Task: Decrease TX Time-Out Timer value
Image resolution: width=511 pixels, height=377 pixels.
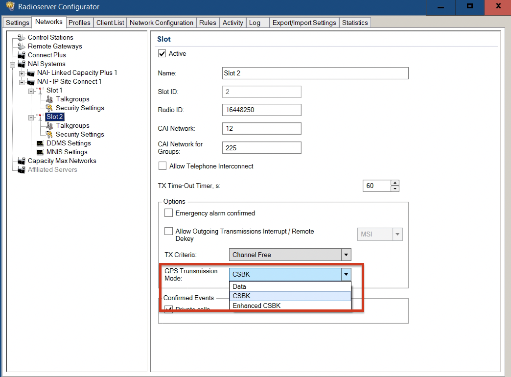Action: [x=395, y=188]
